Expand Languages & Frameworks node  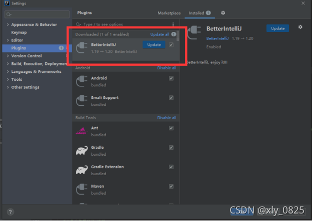tap(8, 72)
